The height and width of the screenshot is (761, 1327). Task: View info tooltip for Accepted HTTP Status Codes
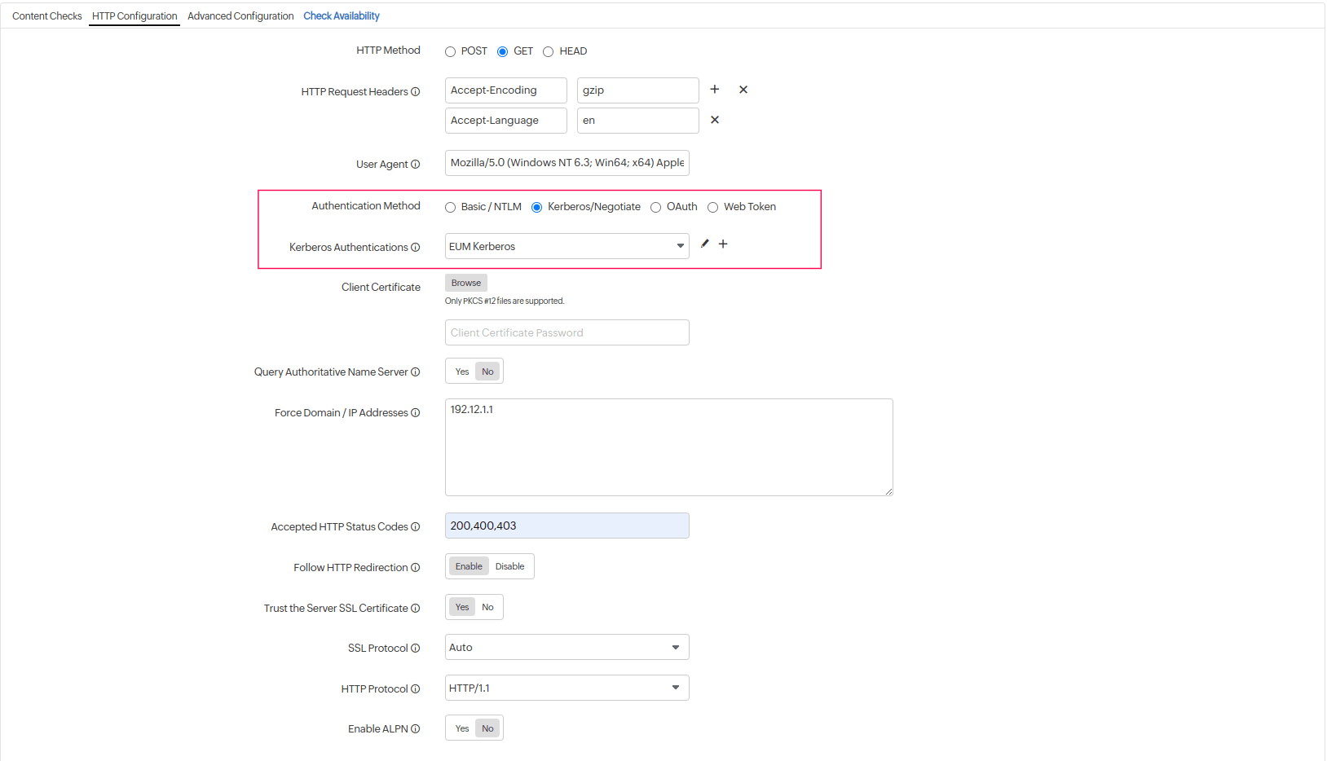click(x=417, y=526)
